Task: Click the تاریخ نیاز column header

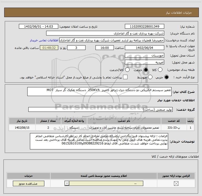Action: click(x=22, y=121)
